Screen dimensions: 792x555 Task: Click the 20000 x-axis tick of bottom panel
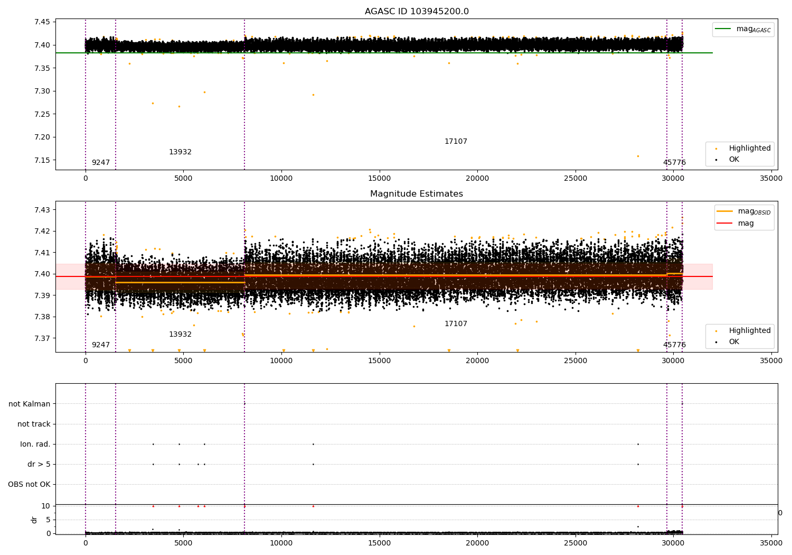point(477,542)
